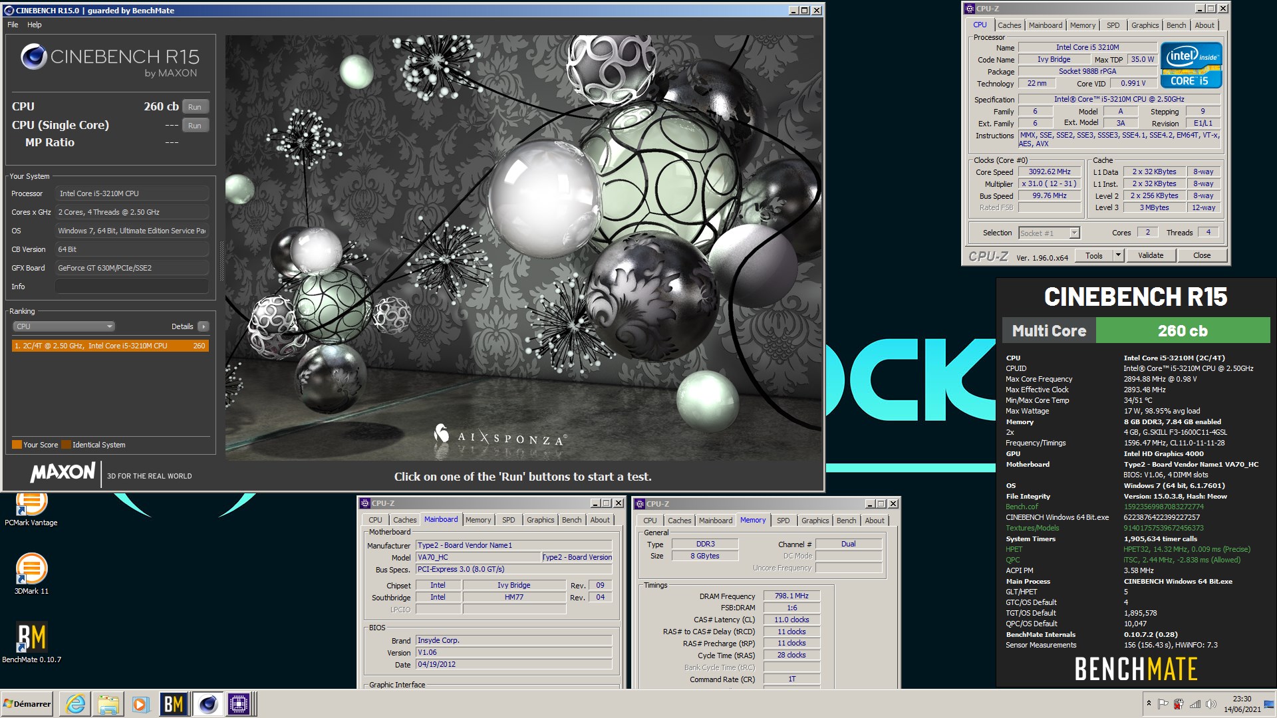
Task: Click the Cinebench title bar icon
Action: 9,11
